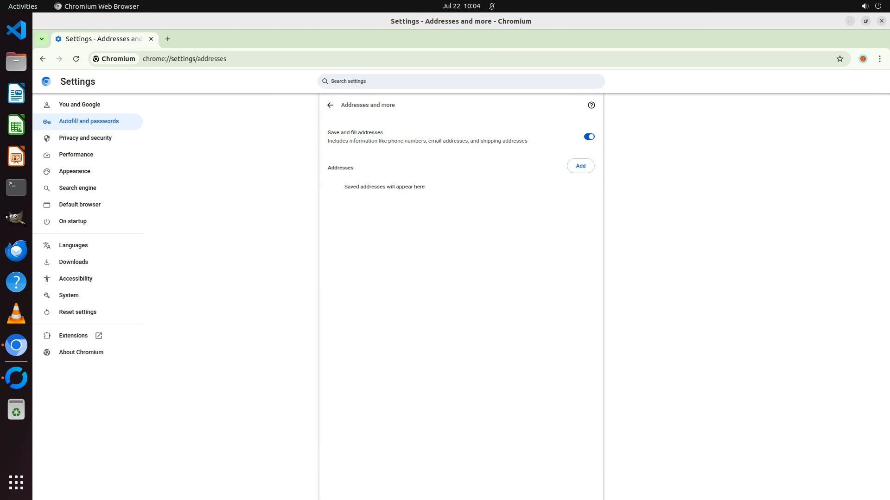Viewport: 890px width, 500px height.
Task: Disable Save and fill addresses toggle
Action: 589,137
